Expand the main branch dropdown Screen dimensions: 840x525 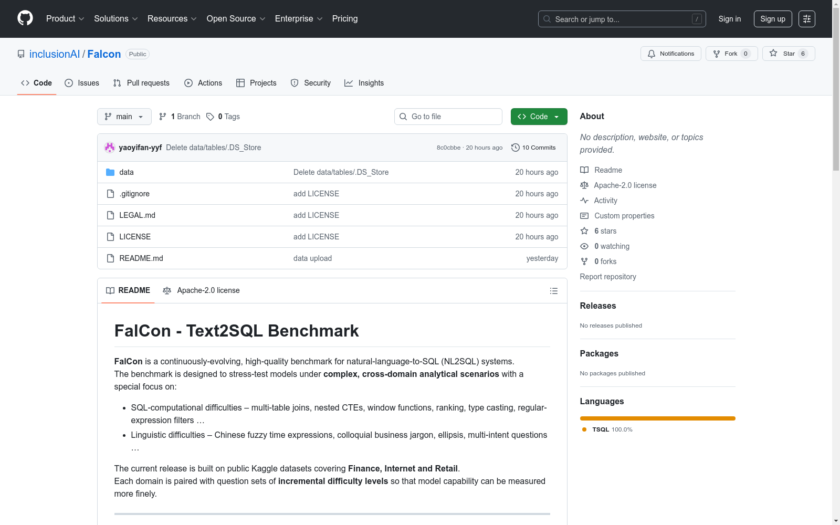(x=124, y=117)
